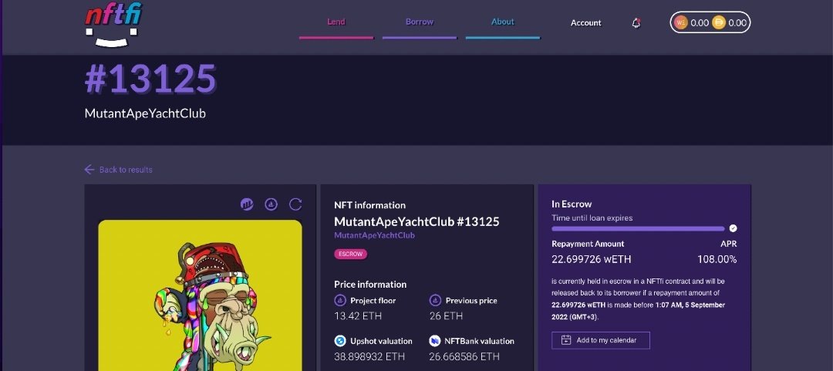Screen dimensions: 833x371
Task: Click the Upshot valuation icon
Action: 340,341
